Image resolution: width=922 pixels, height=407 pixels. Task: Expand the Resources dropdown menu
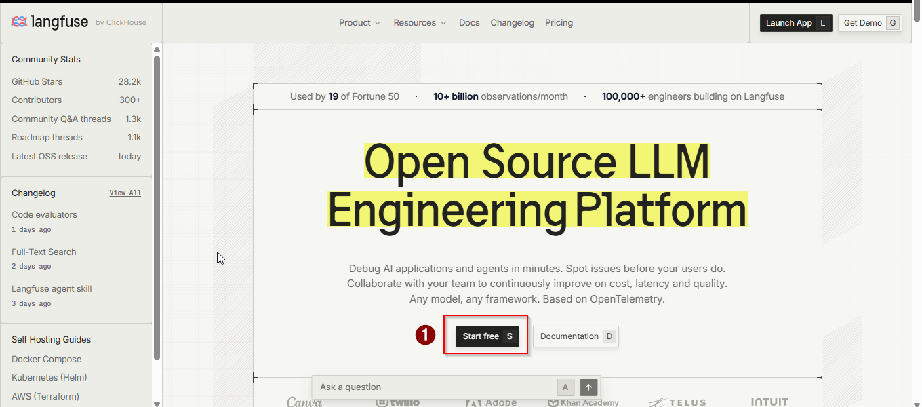420,22
